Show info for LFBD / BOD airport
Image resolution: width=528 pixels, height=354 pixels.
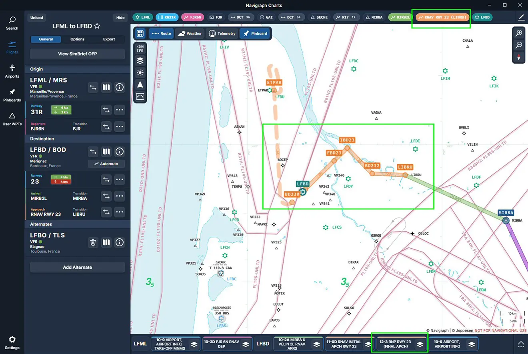tap(119, 151)
